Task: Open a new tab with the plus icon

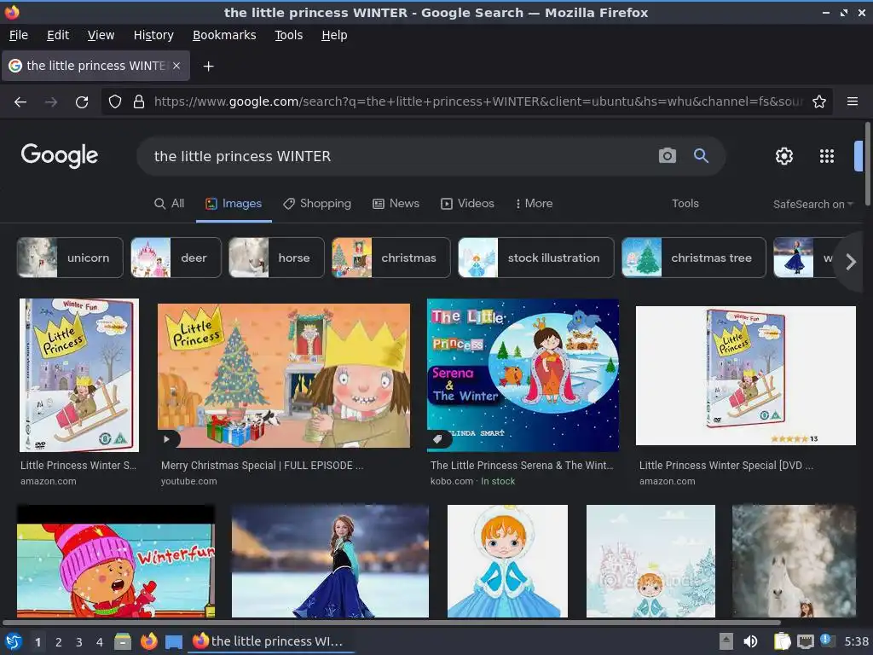Action: click(208, 67)
